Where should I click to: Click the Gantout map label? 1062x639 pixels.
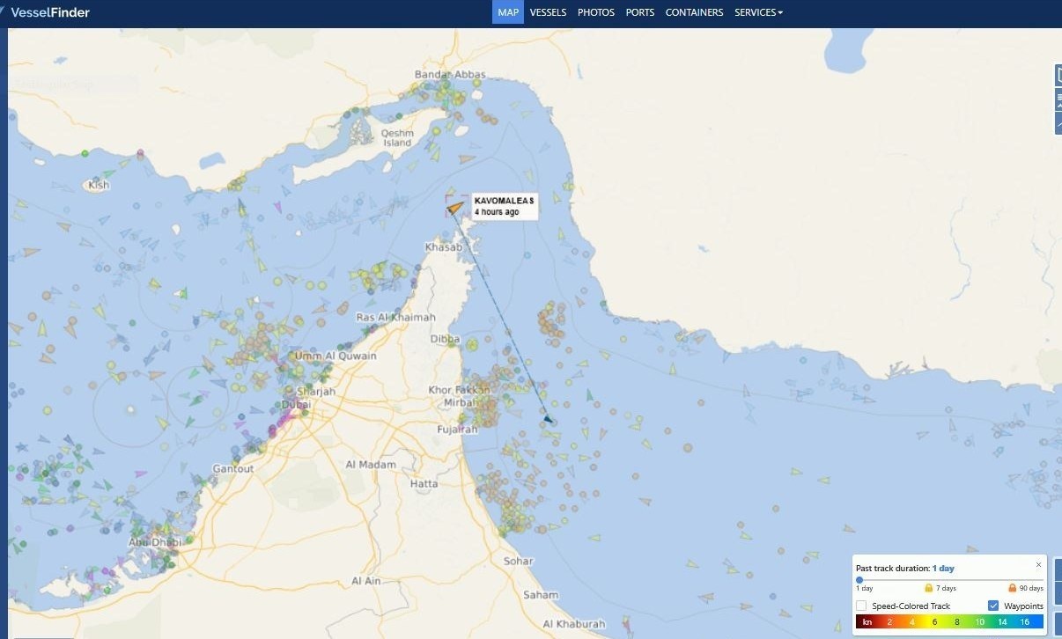(233, 468)
